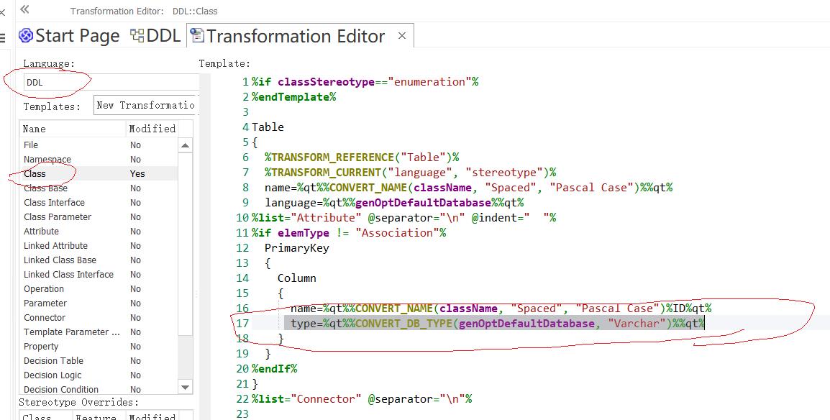Select the Decision Logic template row
Viewport: 830px width, 420px height.
click(x=99, y=375)
